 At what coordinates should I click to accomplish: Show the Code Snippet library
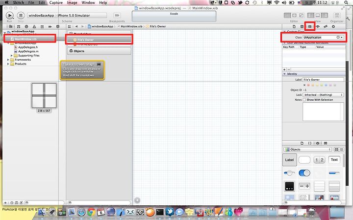[x=310, y=143]
